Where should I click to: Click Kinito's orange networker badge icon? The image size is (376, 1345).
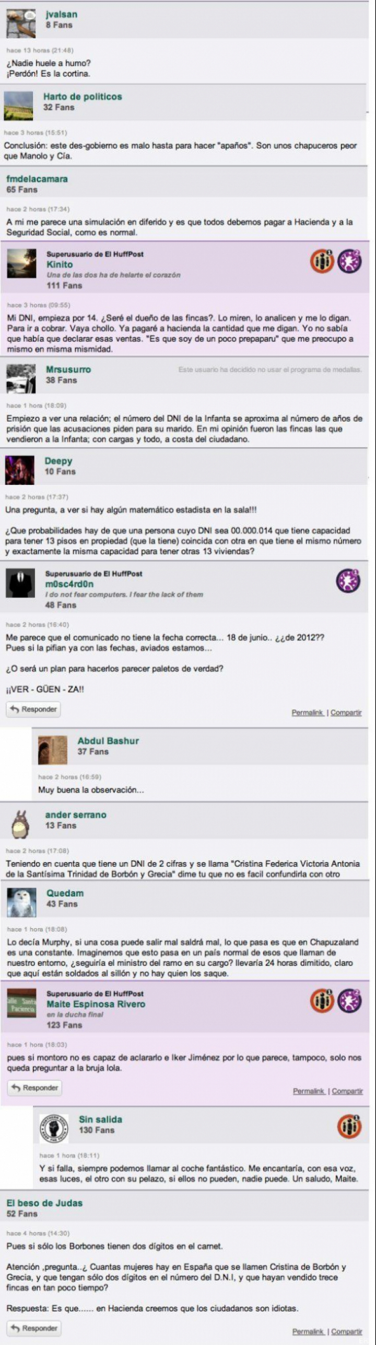pos(322,261)
